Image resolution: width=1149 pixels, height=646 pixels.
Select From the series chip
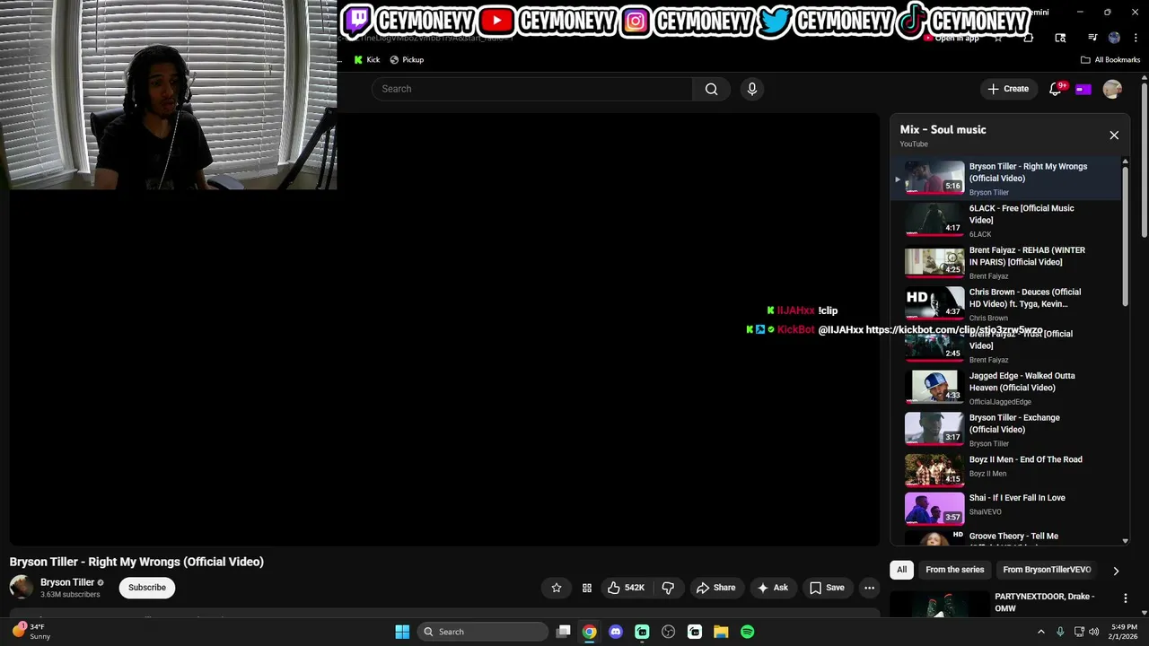(x=954, y=570)
